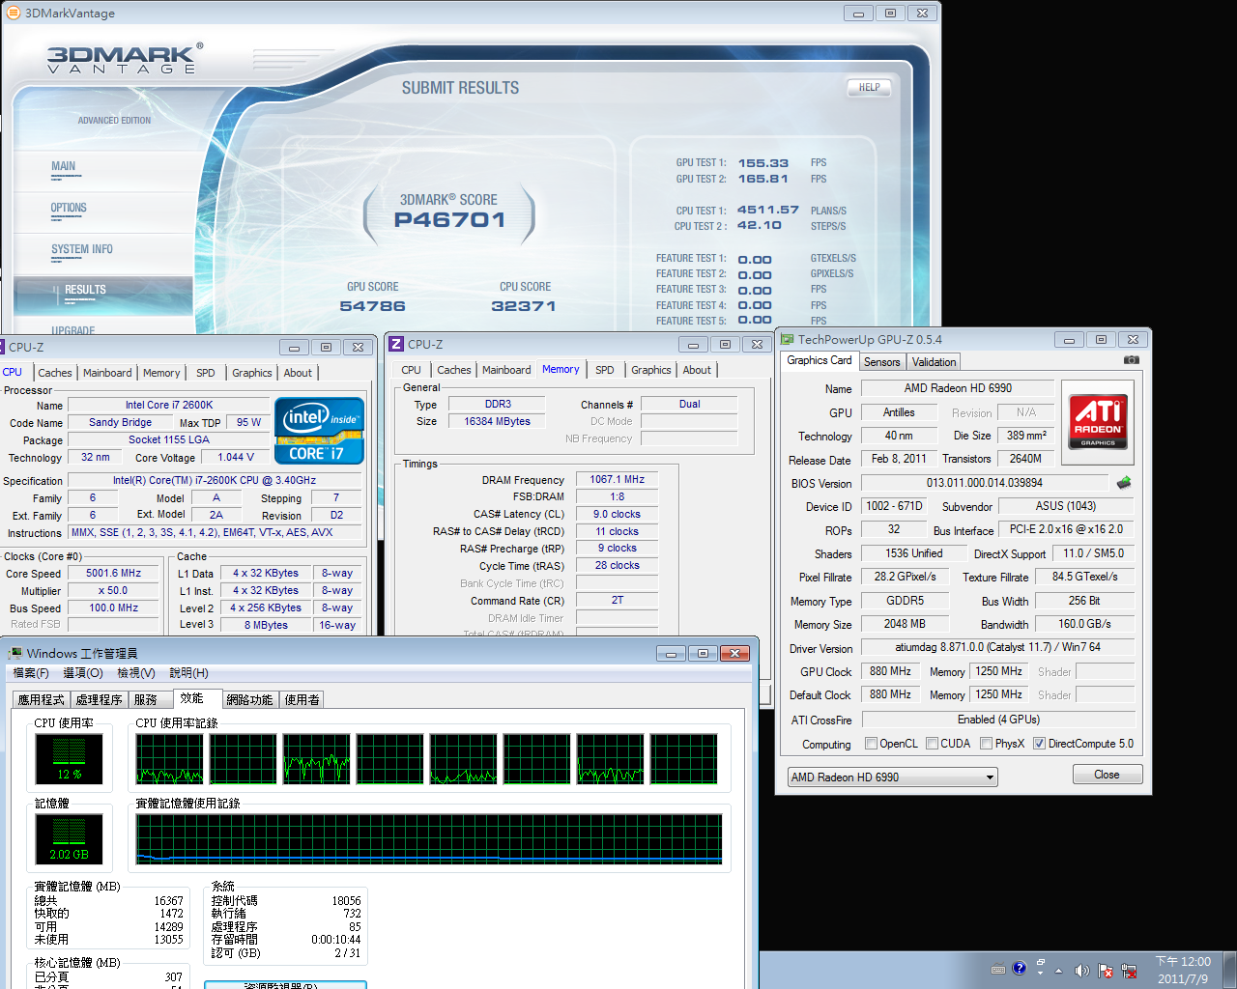This screenshot has height=989, width=1237.
Task: Open Action Center flag tray icon
Action: click(1105, 971)
